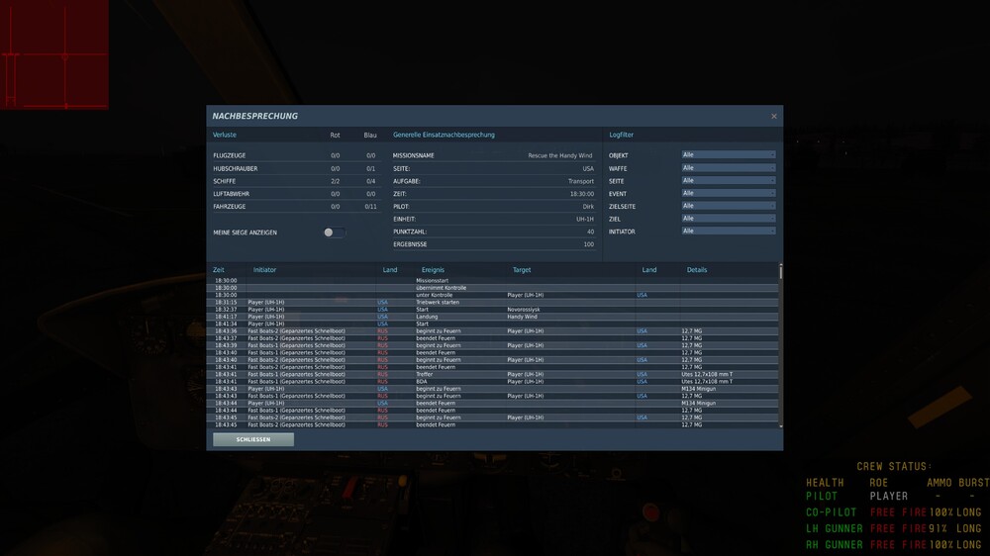Click the Schliessen button

click(x=253, y=439)
